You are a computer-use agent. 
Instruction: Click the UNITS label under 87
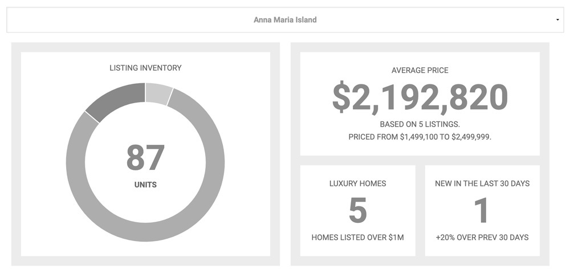[x=145, y=185]
